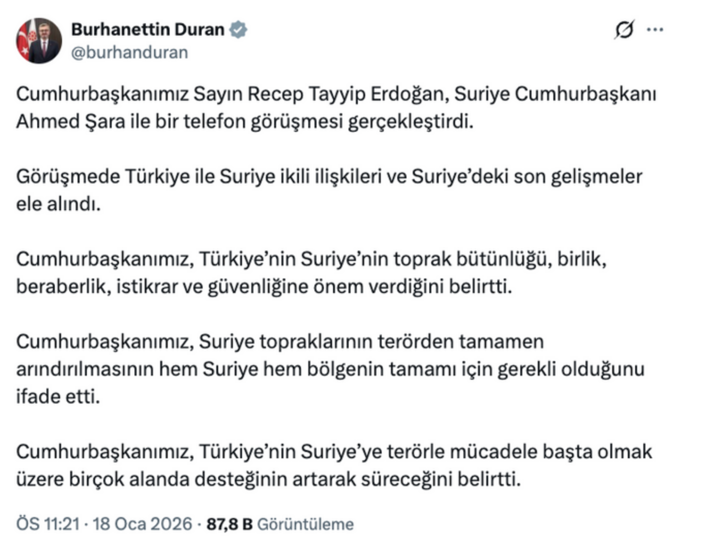Click the text "ele alındı."
Viewport: 723px width, 559px height.
coord(58,204)
